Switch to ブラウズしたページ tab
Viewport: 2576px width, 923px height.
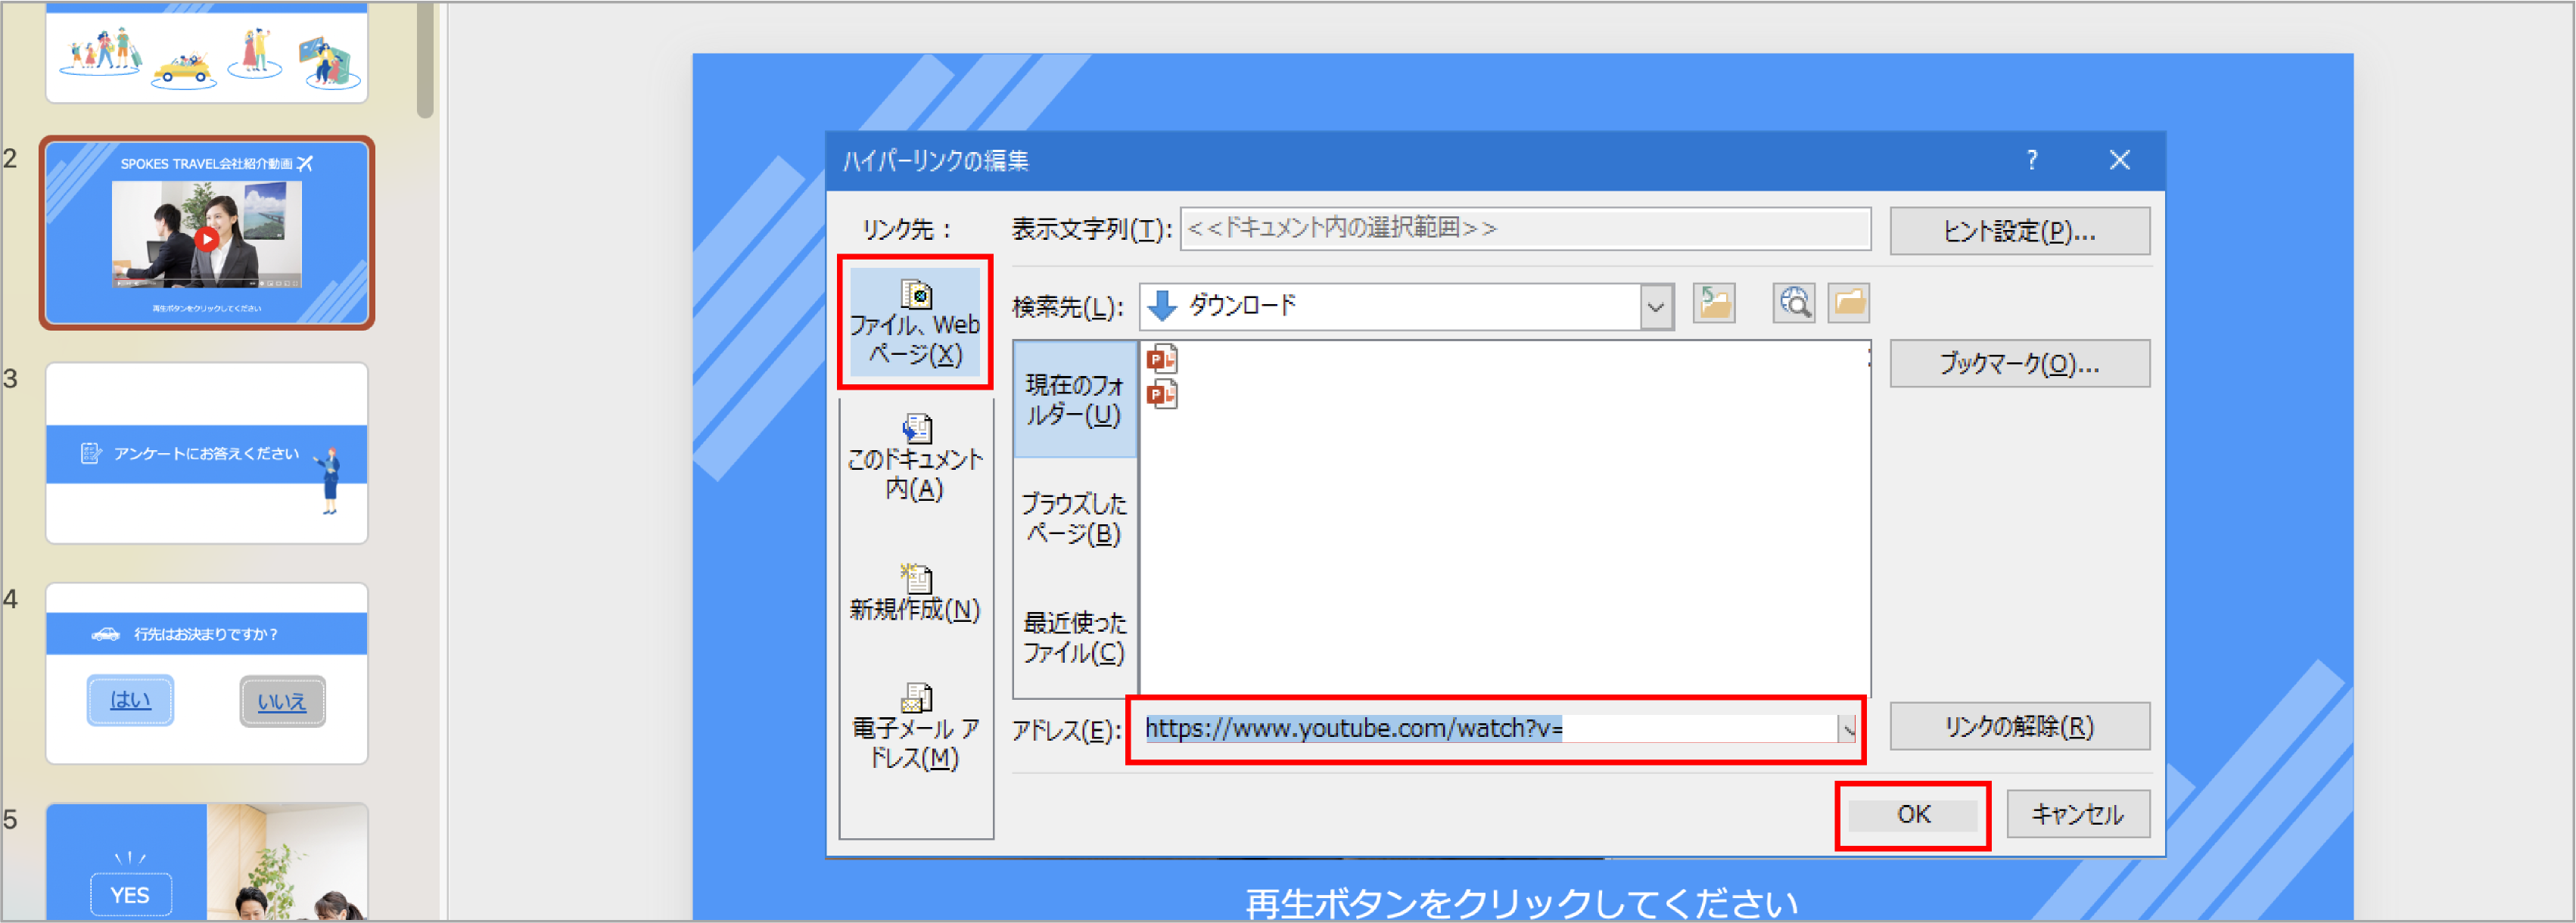tap(1074, 518)
